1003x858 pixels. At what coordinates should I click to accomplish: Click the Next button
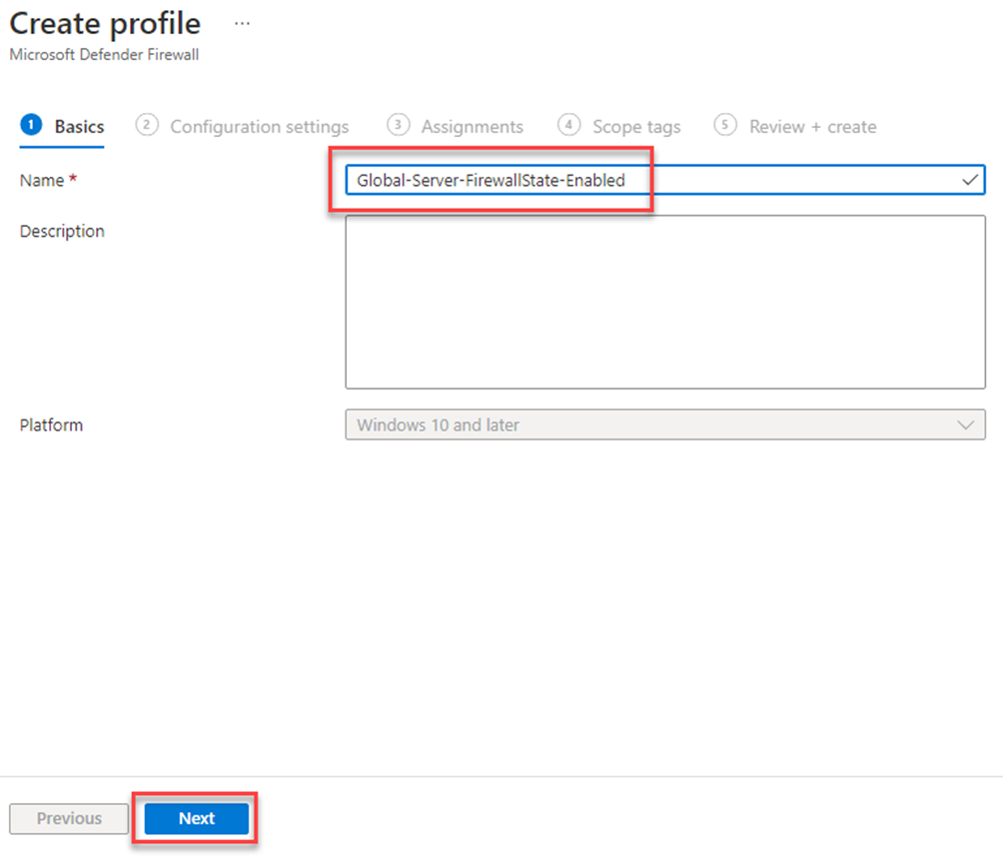(x=197, y=818)
